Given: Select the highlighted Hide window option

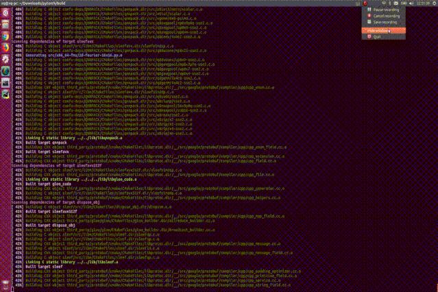Looking at the screenshot, I should (378, 30).
